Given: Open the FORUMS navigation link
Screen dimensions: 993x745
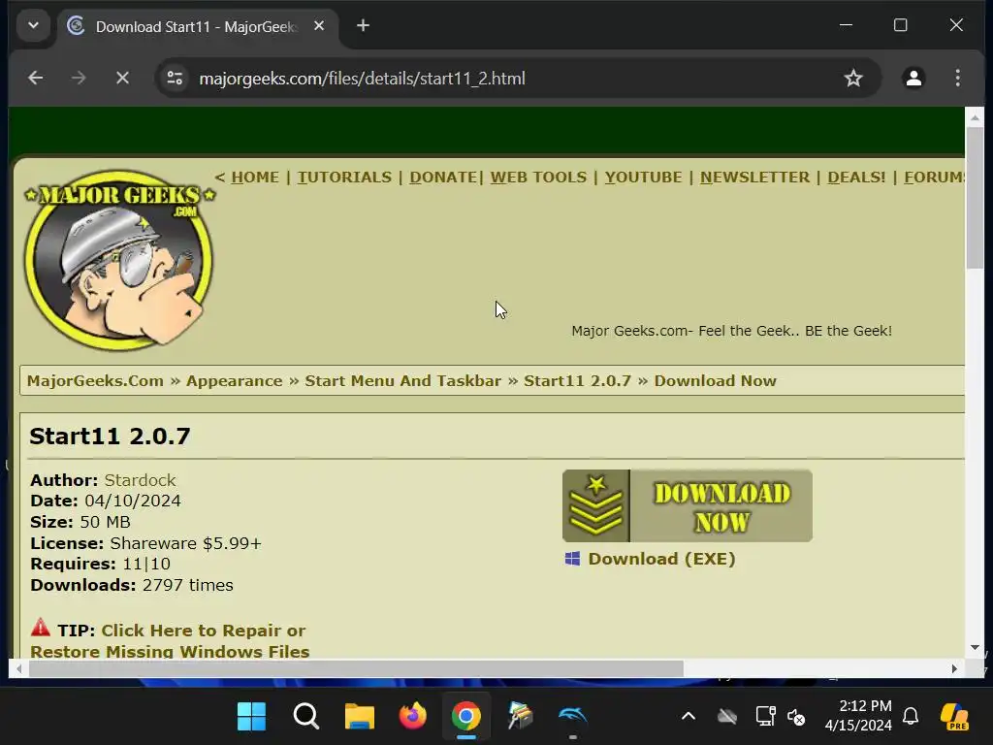Looking at the screenshot, I should 934,178.
